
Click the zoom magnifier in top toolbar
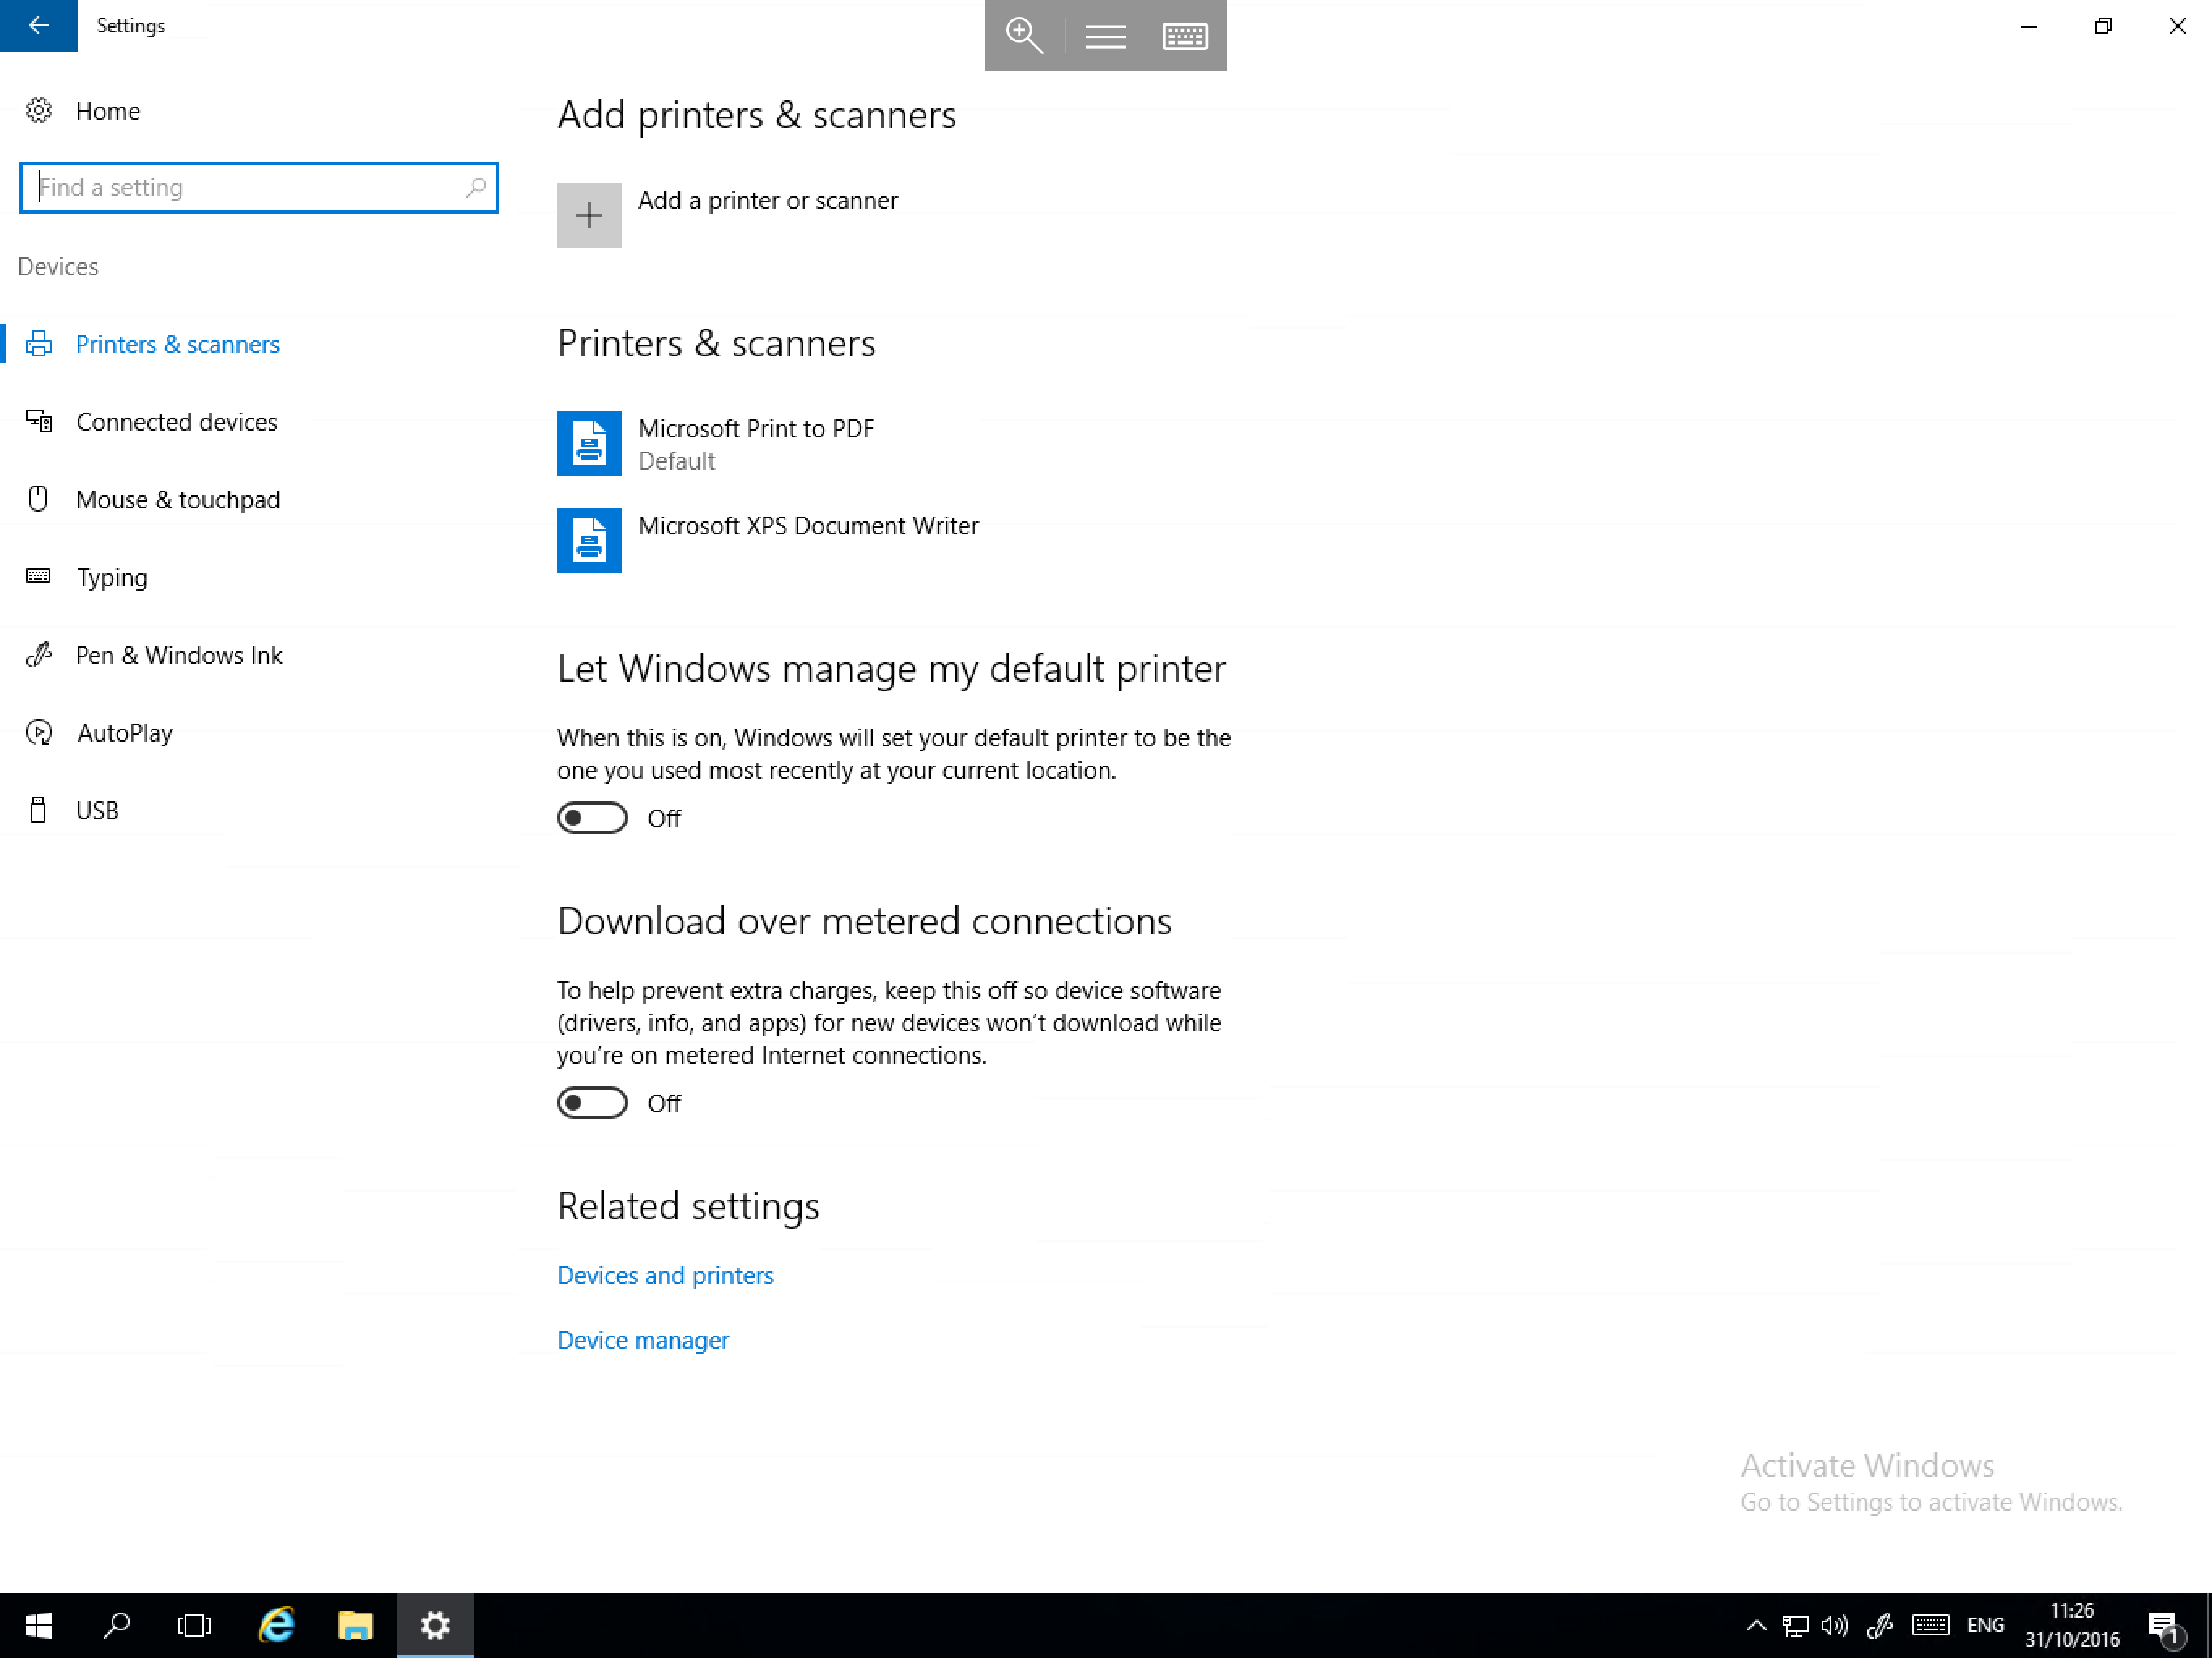click(1025, 35)
